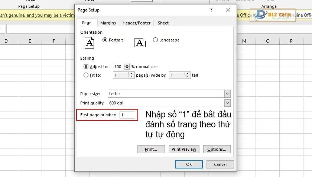
Task: Click the landscape page orientation icon
Action: [140, 43]
